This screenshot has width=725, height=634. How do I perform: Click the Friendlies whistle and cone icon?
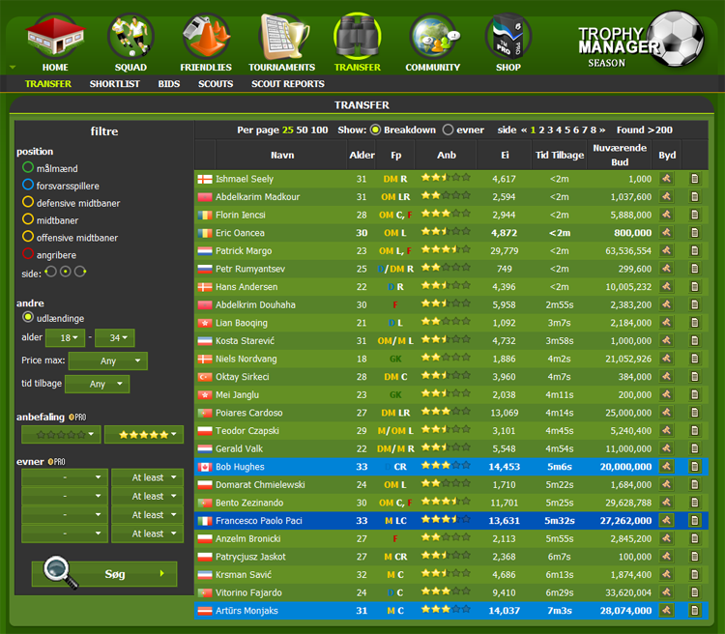(x=205, y=38)
